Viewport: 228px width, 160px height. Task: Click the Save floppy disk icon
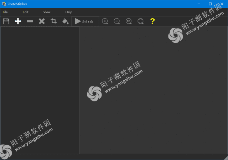[6, 21]
